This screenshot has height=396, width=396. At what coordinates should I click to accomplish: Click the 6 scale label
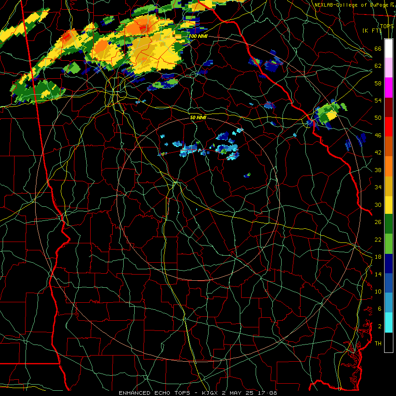(380, 309)
